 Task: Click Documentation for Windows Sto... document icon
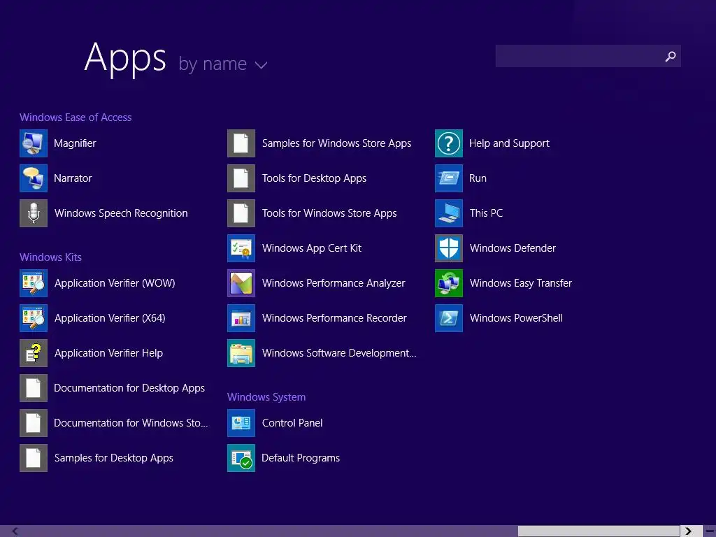pos(34,423)
